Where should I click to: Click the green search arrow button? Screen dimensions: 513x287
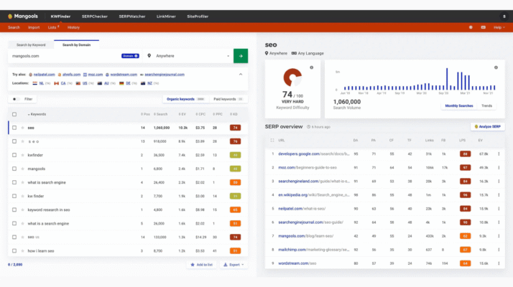click(241, 55)
